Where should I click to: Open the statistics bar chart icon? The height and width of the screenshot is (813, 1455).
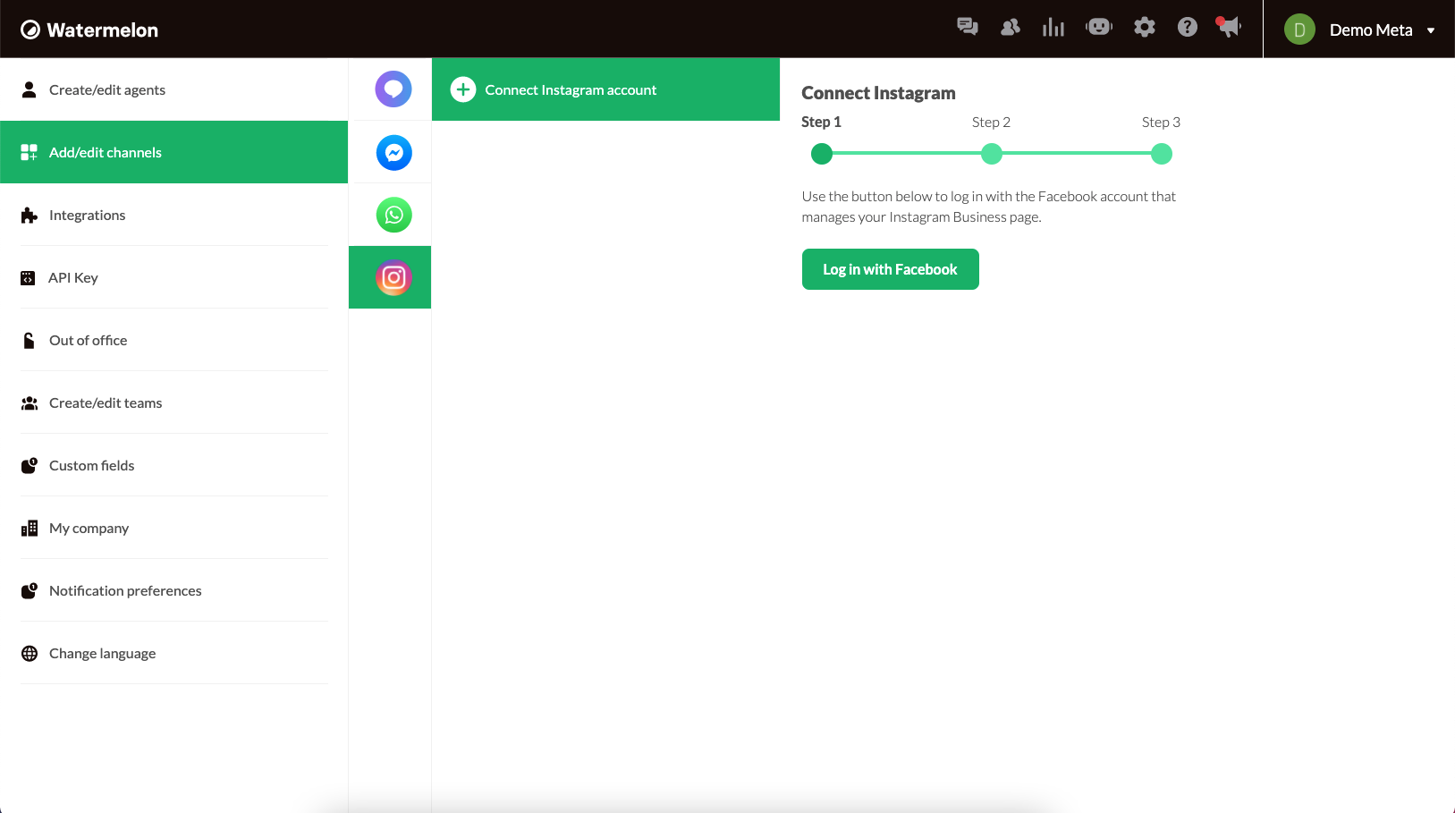pos(1053,27)
